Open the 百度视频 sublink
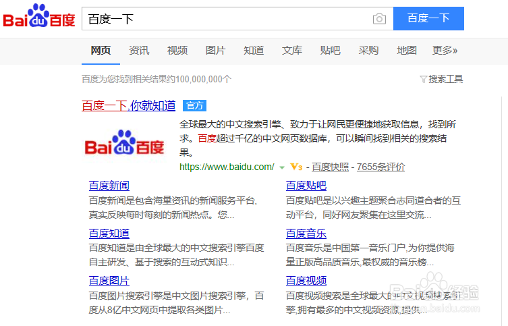The width and height of the screenshot is (508, 326). tap(306, 281)
